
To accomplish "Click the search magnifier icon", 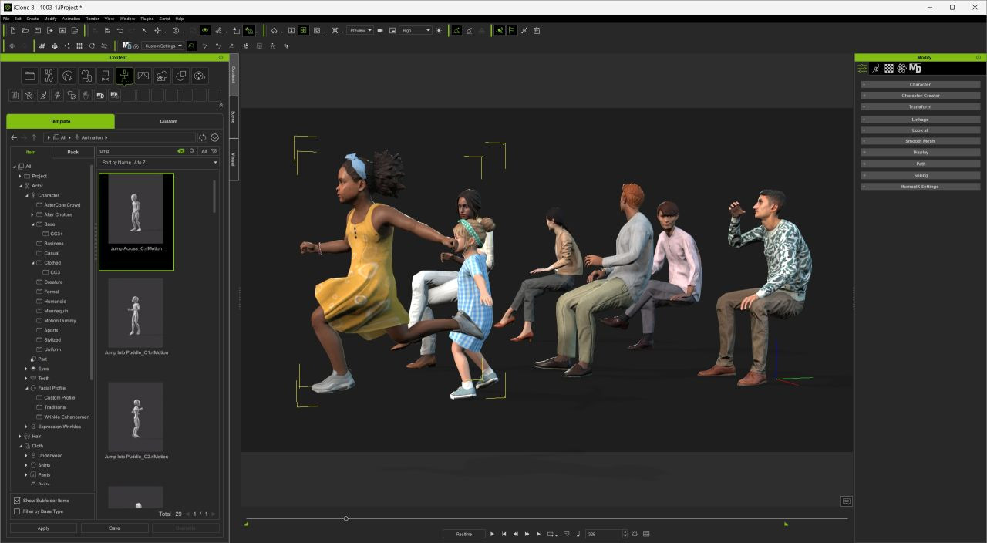I will 192,151.
